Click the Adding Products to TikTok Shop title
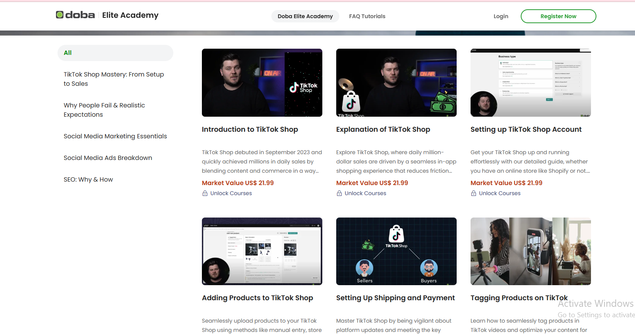 257,298
